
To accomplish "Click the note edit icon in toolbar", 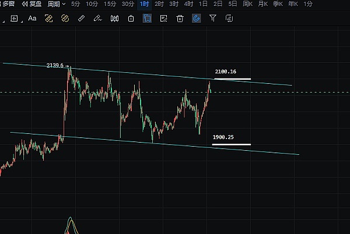I will coord(164,18).
